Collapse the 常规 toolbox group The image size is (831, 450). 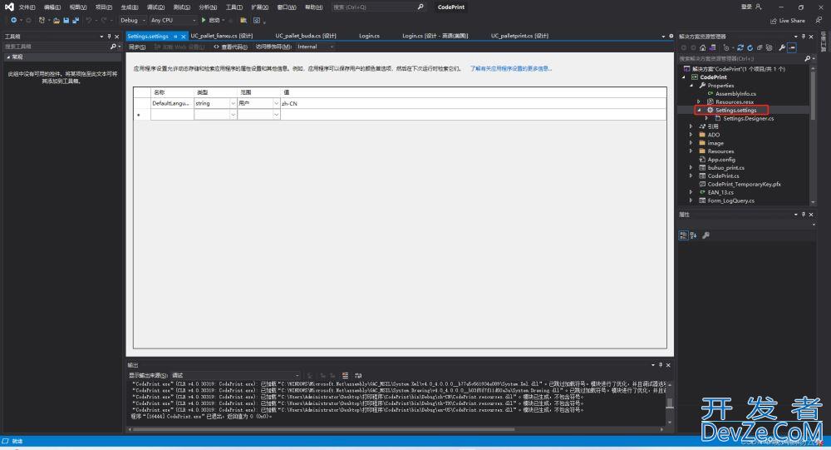tap(8, 57)
